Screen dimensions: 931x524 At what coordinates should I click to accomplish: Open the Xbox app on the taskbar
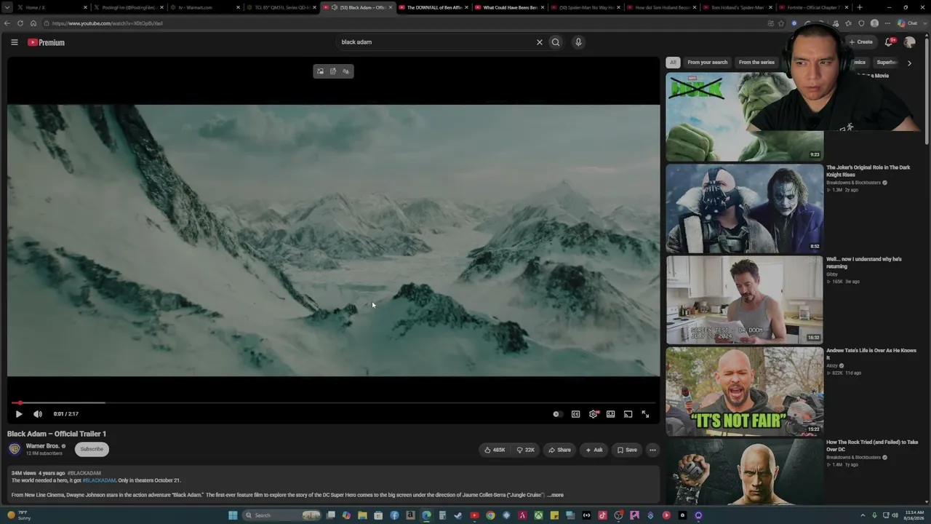tap(538, 515)
